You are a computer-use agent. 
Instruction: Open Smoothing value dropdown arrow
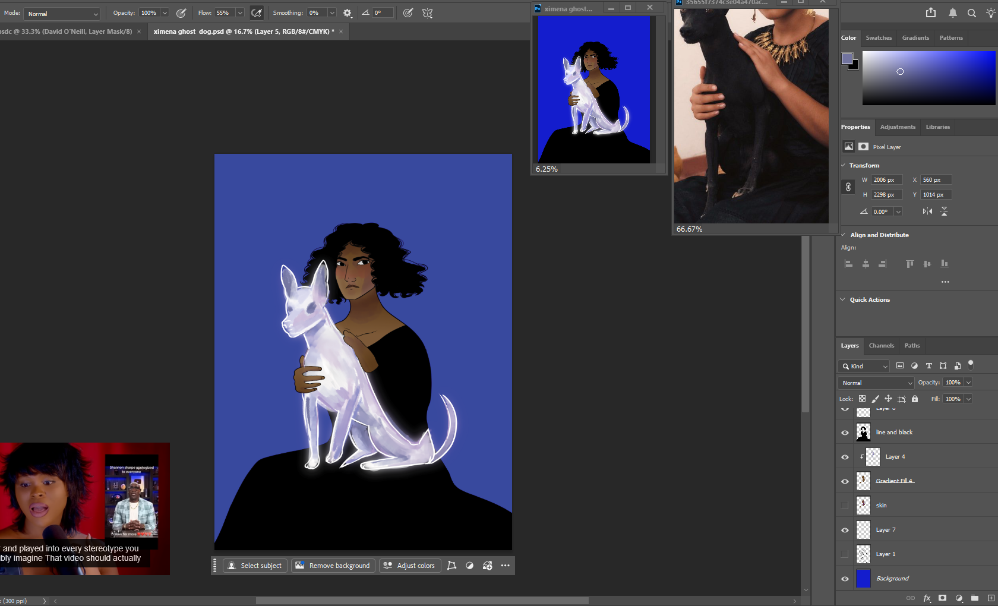[332, 13]
